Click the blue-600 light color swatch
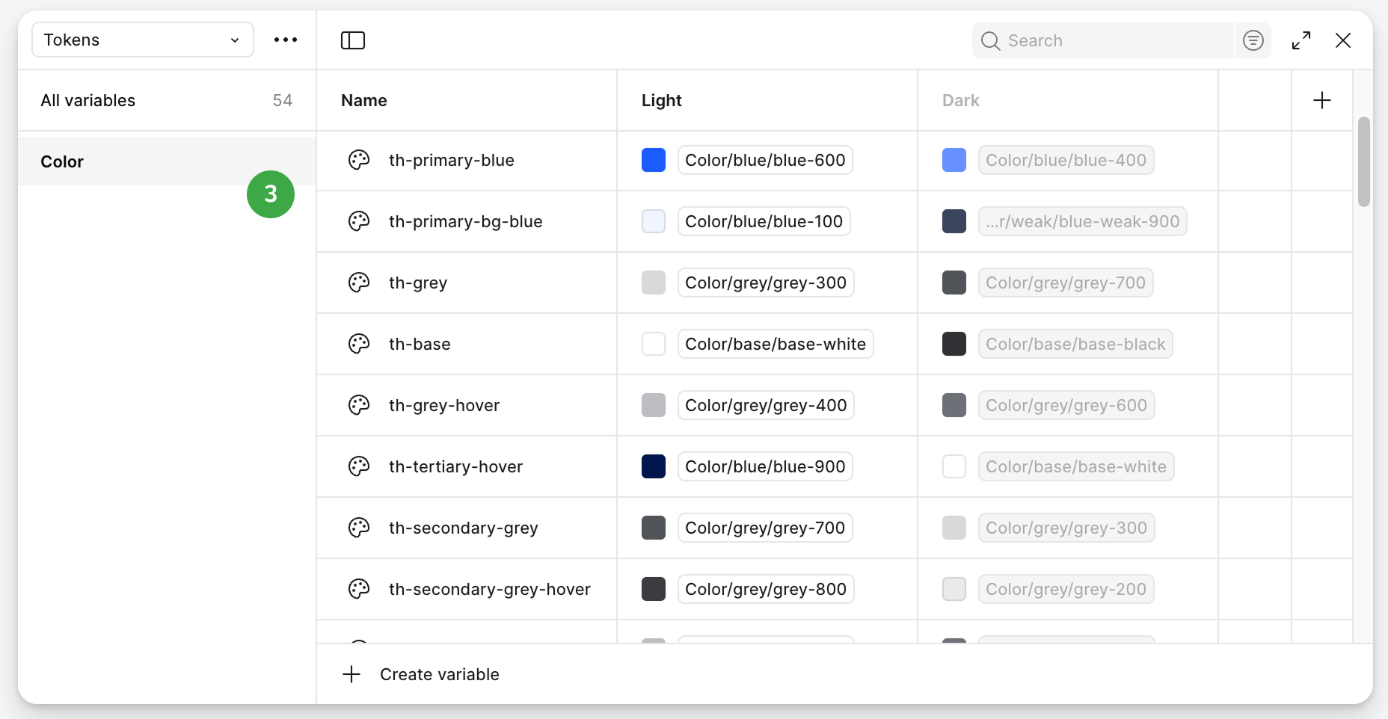Viewport: 1388px width, 719px height. pos(653,160)
